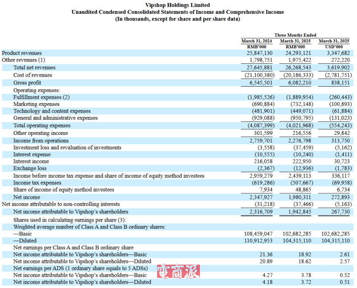This screenshot has width=357, height=288.
Task: Select the 'Gross profit' row label
Action: pyautogui.click(x=27, y=83)
